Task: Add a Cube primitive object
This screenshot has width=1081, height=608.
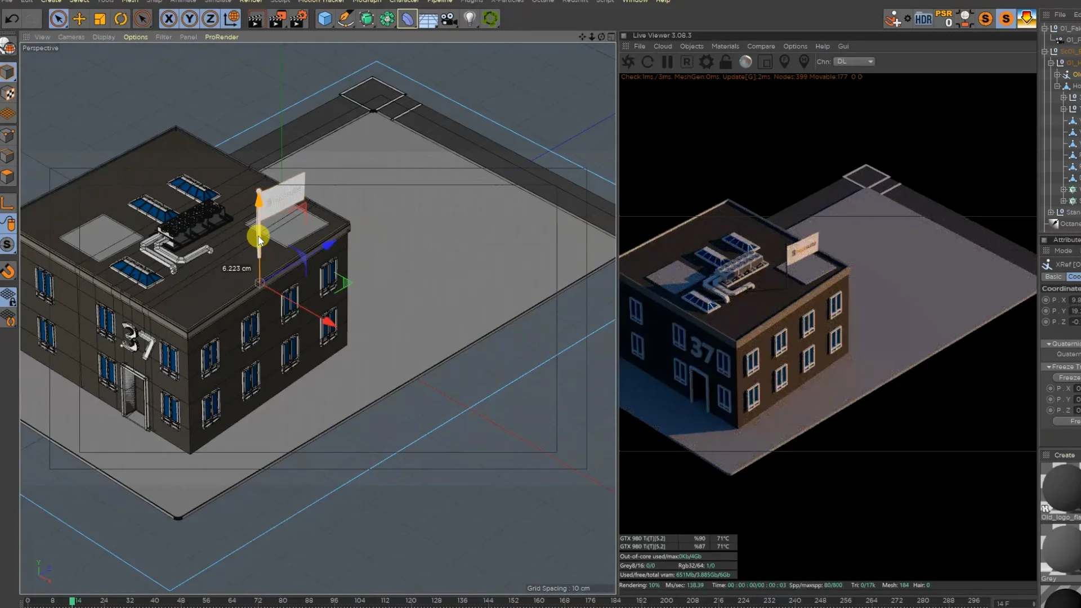Action: click(325, 19)
